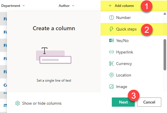Click the plus icon beside Add column
The width and height of the screenshot is (167, 113).
pyautogui.click(x=110, y=6)
